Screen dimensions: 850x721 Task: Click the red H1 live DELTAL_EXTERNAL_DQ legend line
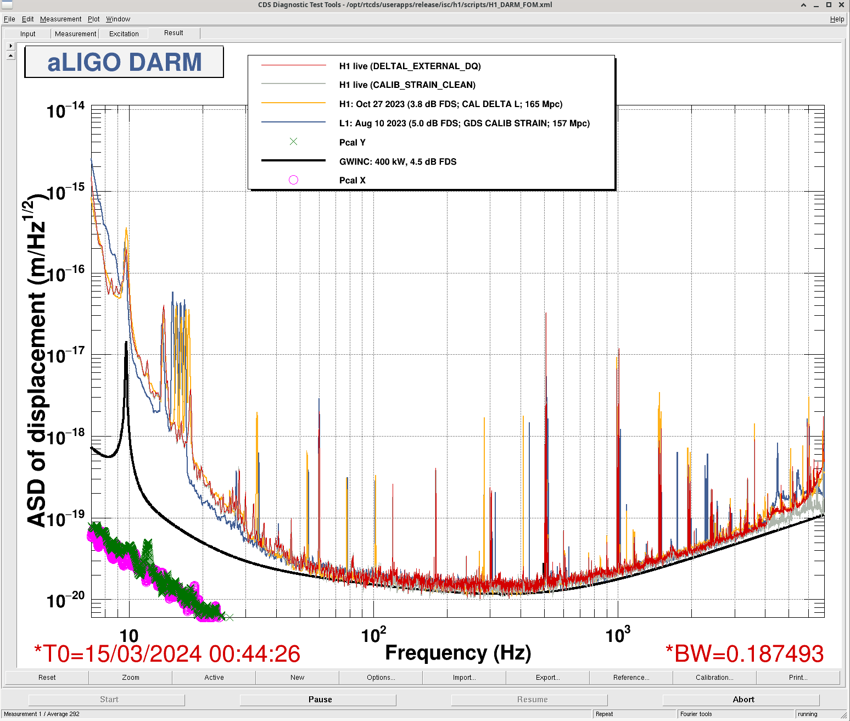point(294,66)
